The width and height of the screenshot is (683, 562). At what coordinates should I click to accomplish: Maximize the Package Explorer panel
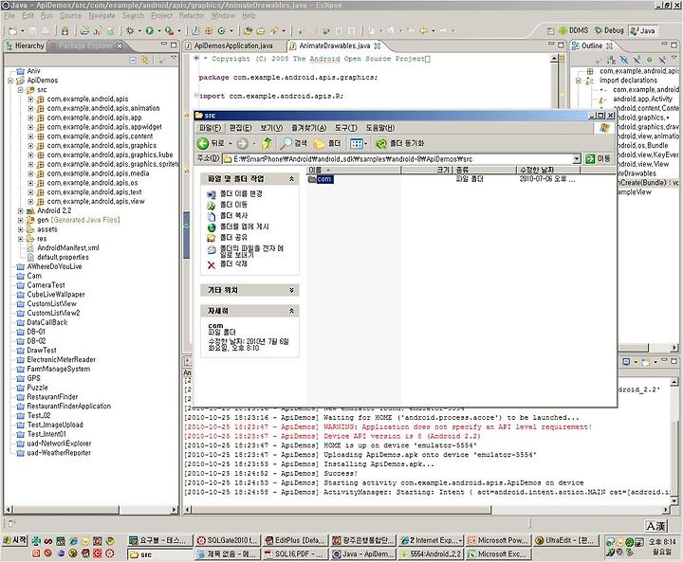point(174,45)
